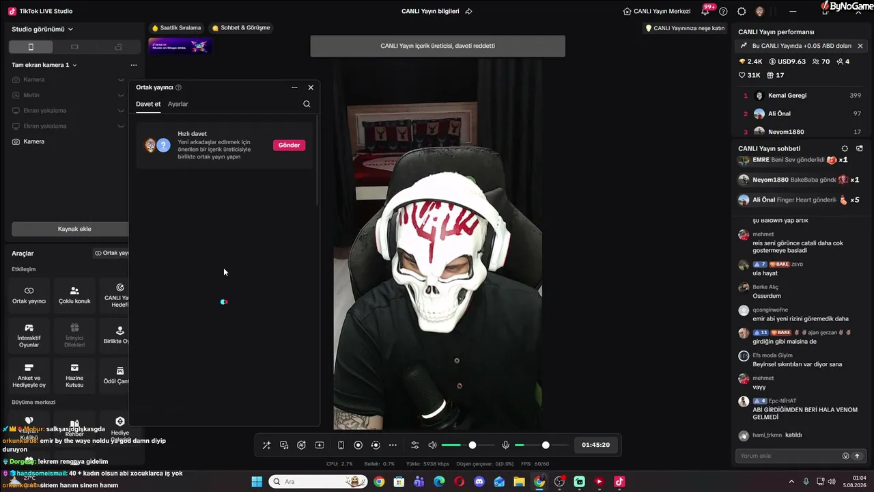Open CANLI Yayın bilgileri
Screen dimensions: 874x492
(x=430, y=11)
